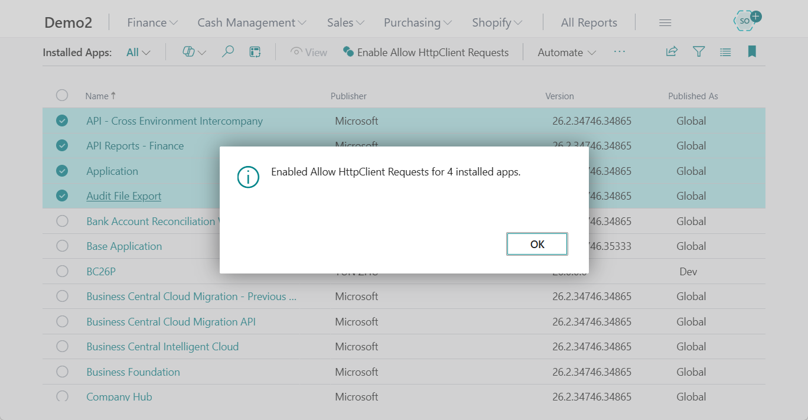Click OK to dismiss the dialog

point(536,243)
